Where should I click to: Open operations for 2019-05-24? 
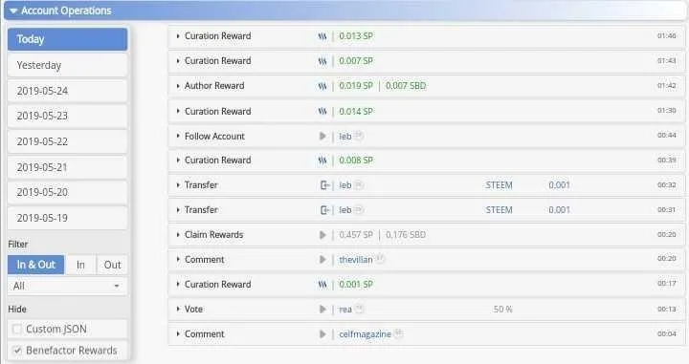(x=67, y=91)
